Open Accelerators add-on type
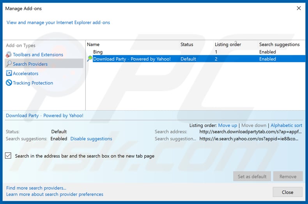This screenshot has height=204, width=308. click(x=25, y=73)
